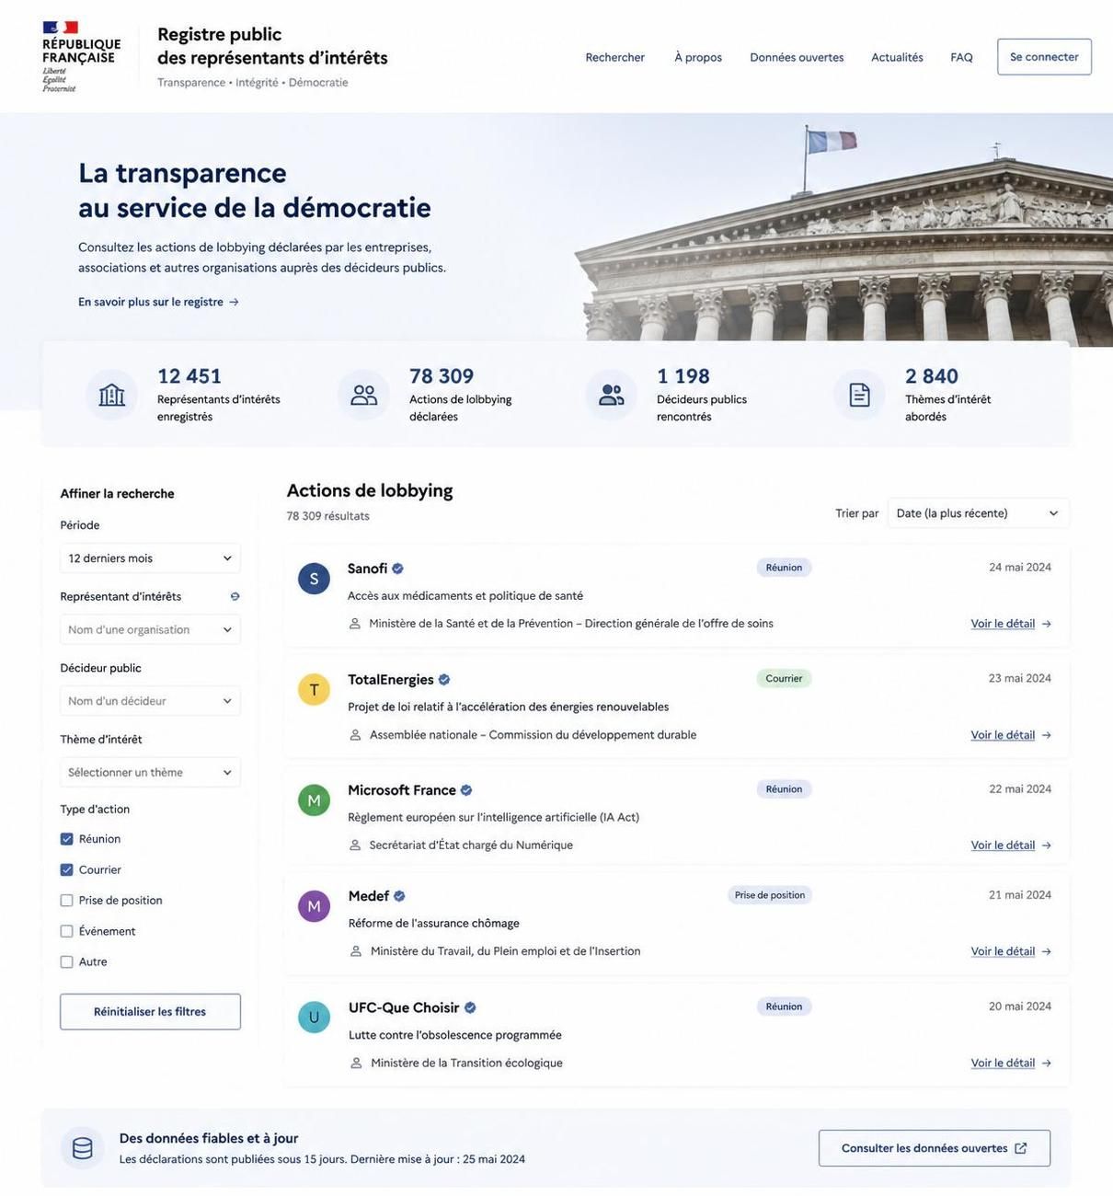The width and height of the screenshot is (1113, 1196).
Task: Open the FAQ page
Action: pyautogui.click(x=961, y=57)
